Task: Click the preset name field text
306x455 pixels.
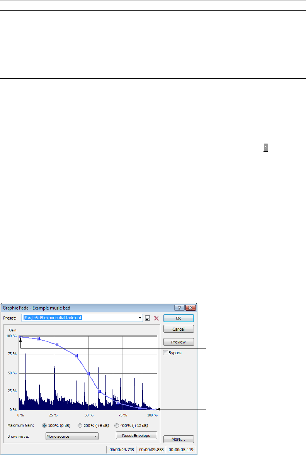Action: pyautogui.click(x=53, y=318)
